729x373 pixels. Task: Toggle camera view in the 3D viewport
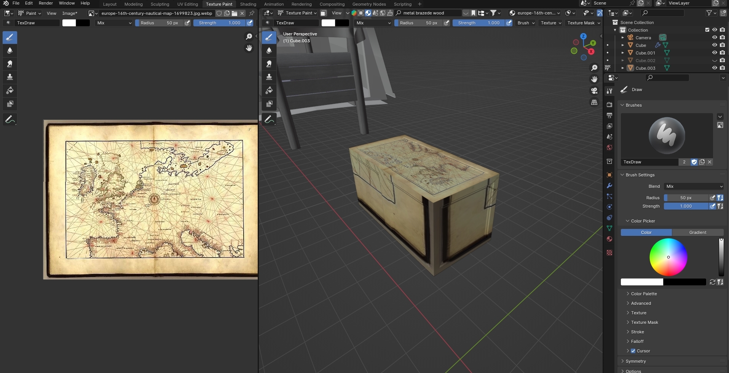tap(594, 91)
